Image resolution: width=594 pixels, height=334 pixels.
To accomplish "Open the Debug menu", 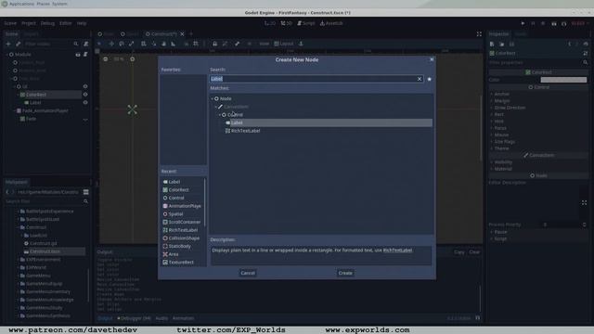I will (47, 23).
